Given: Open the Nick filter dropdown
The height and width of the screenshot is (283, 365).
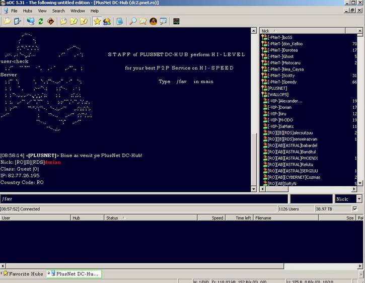Looking at the screenshot, I should coord(348,199).
